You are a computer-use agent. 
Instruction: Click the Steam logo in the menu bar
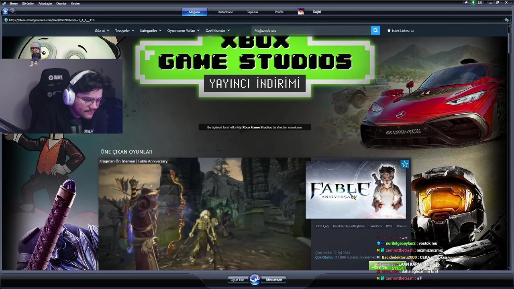coord(4,3)
